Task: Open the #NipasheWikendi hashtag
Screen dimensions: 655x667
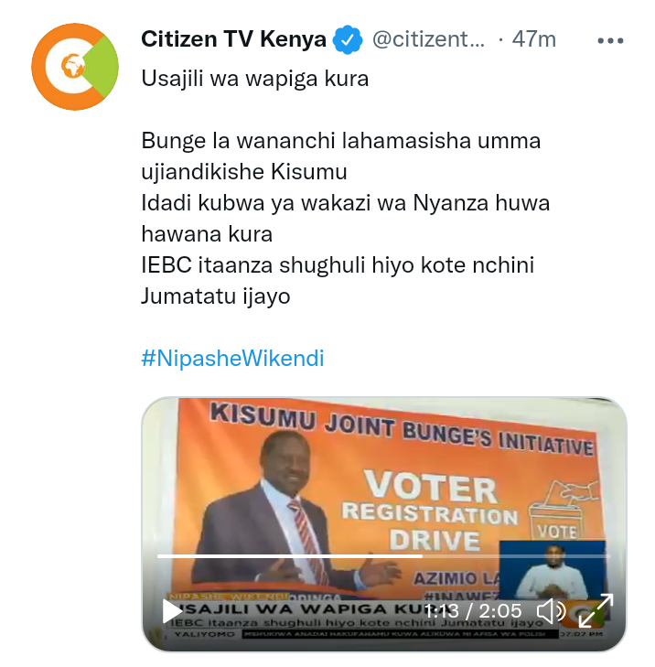Action: (x=232, y=358)
